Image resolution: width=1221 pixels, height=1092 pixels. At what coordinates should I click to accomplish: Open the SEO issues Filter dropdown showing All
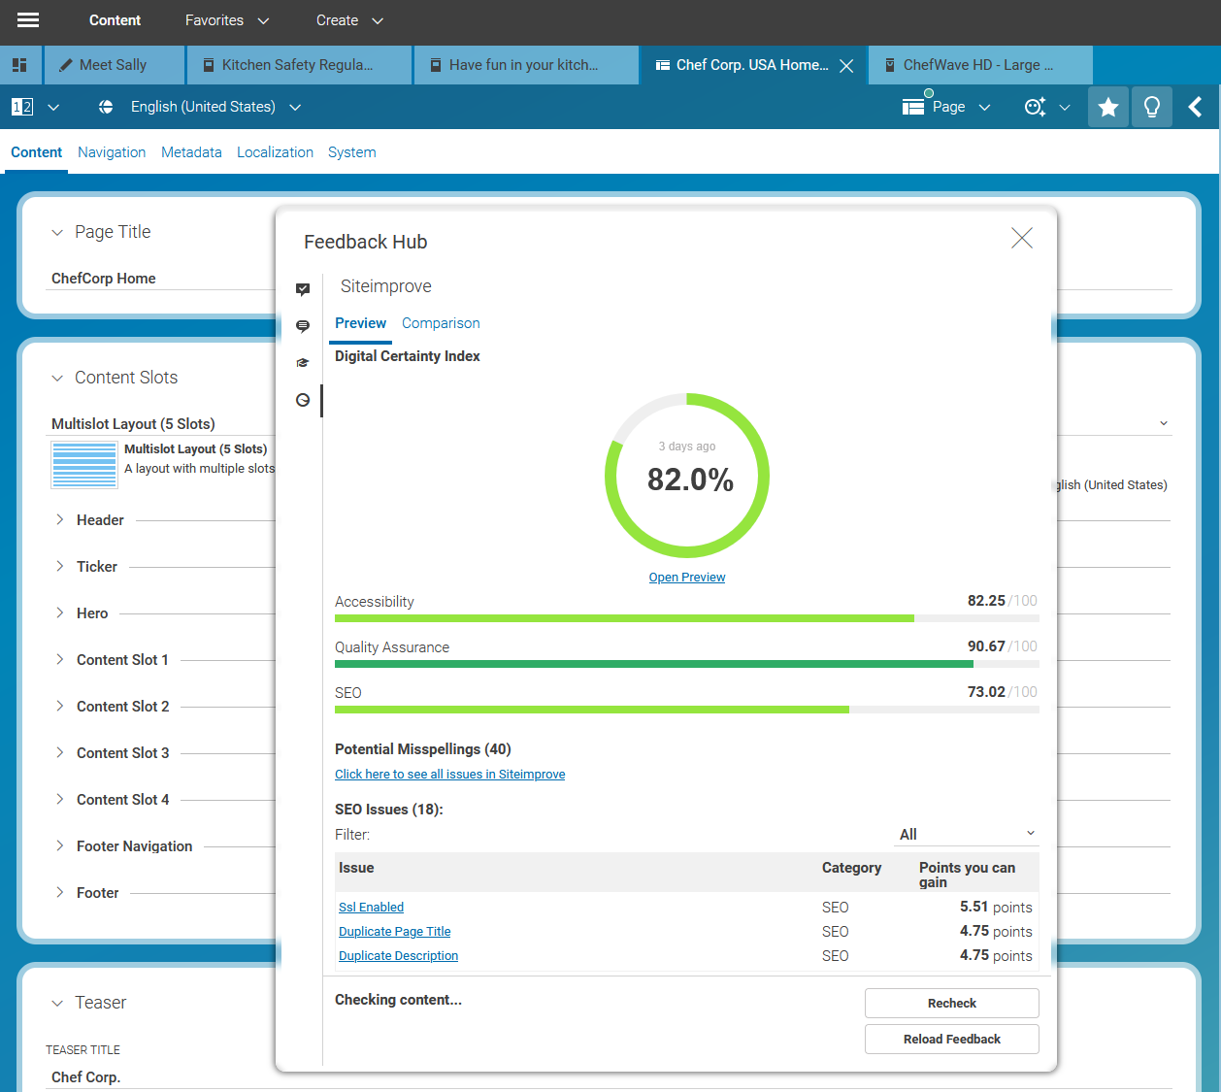[966, 834]
